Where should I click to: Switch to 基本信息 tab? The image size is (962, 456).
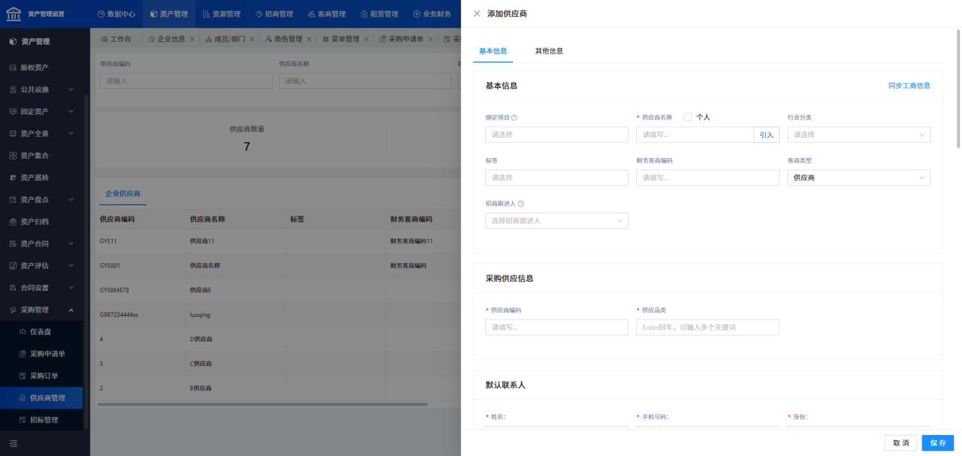493,51
